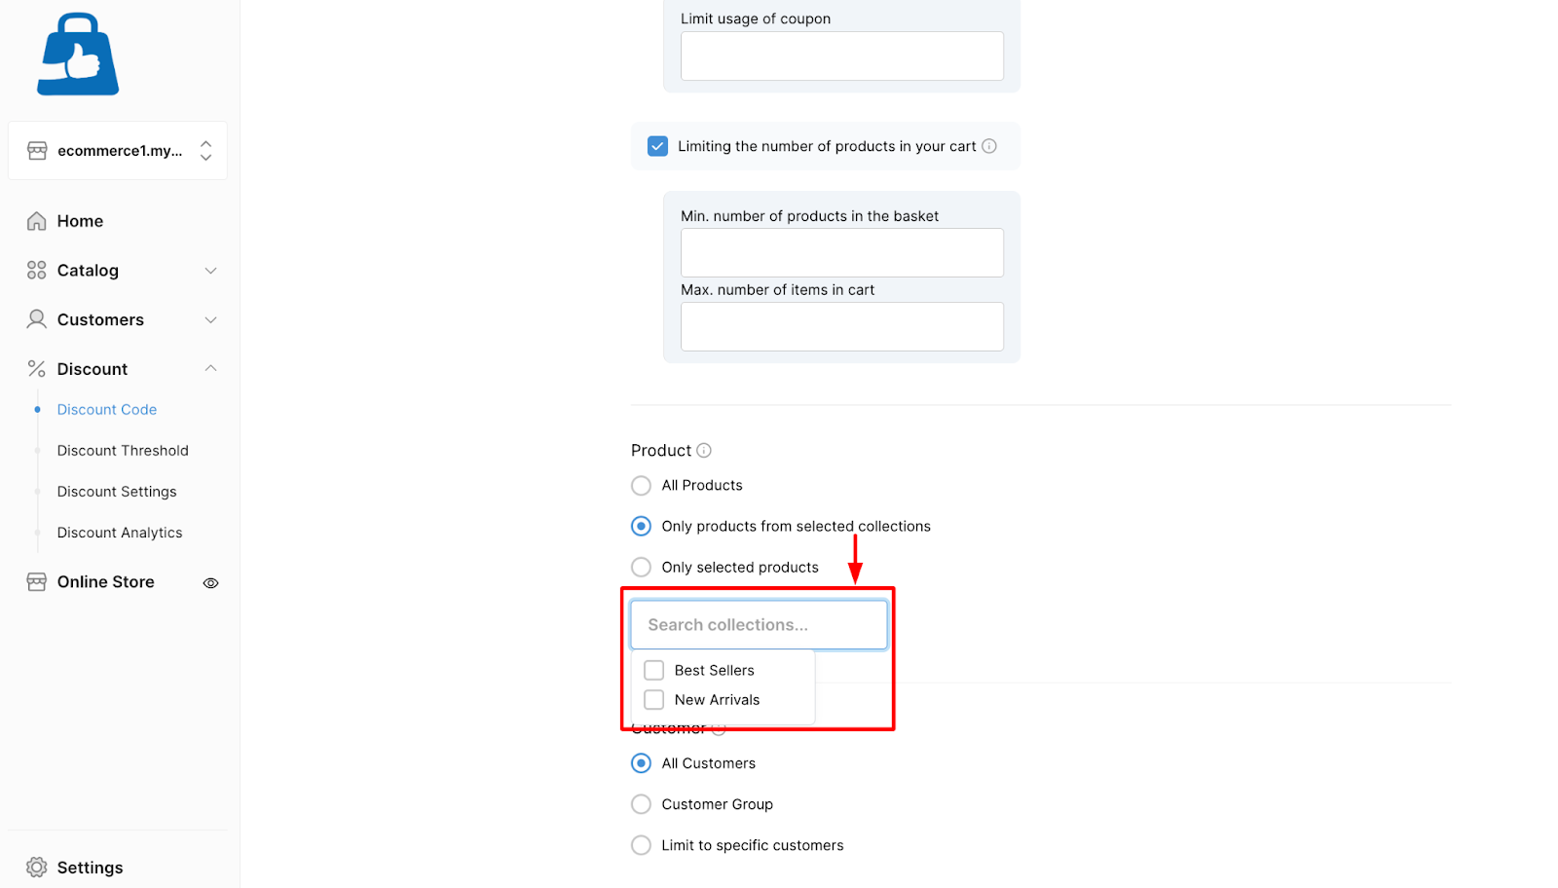Click info icon next to Product heading
The height and width of the screenshot is (888, 1558).
[704, 450]
